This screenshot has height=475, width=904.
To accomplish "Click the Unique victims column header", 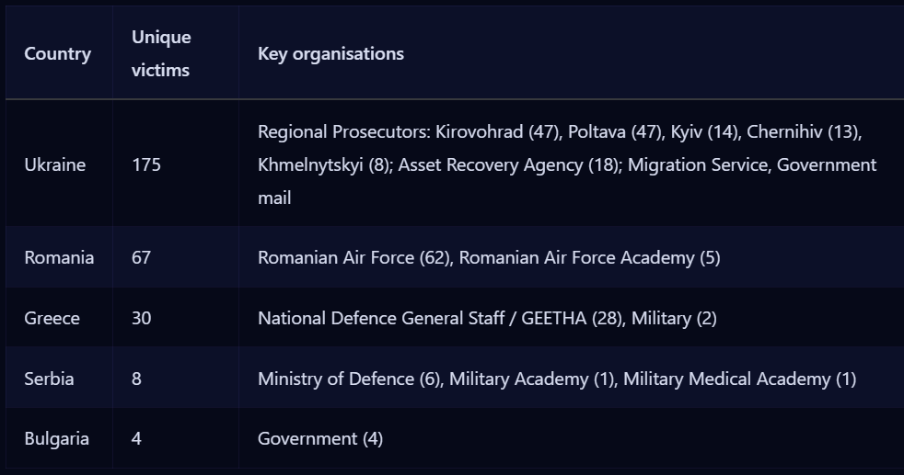I will 161,53.
